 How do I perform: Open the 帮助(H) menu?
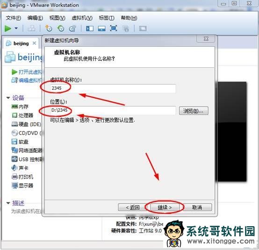(129, 18)
